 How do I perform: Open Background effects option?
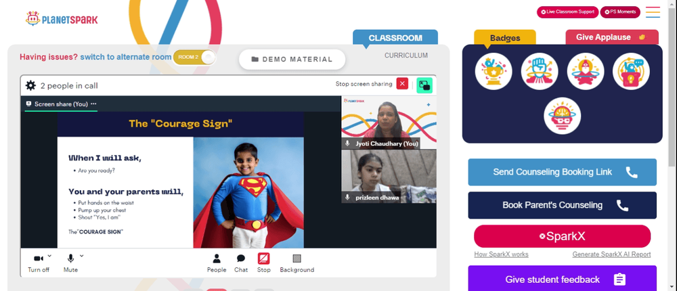tap(297, 263)
